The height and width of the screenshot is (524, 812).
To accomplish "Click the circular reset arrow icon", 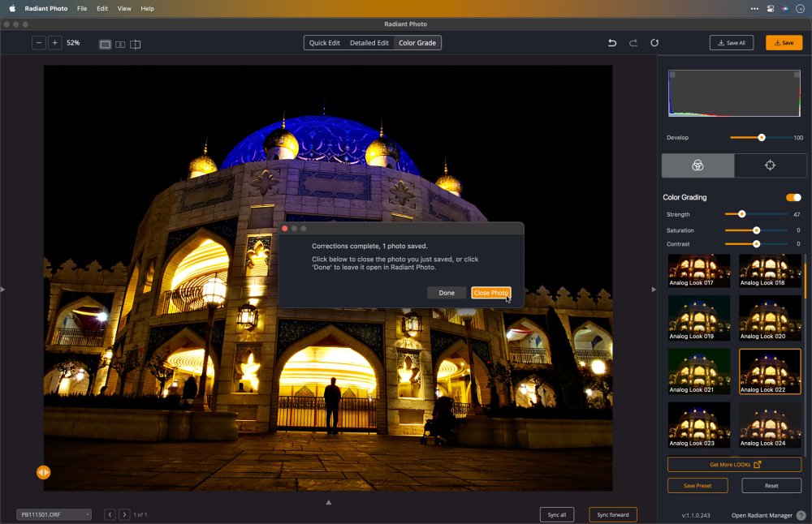I will point(654,43).
